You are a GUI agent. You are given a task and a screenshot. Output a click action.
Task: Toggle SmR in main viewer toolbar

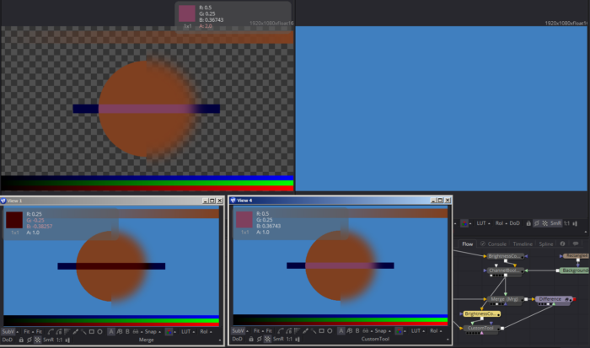(555, 223)
